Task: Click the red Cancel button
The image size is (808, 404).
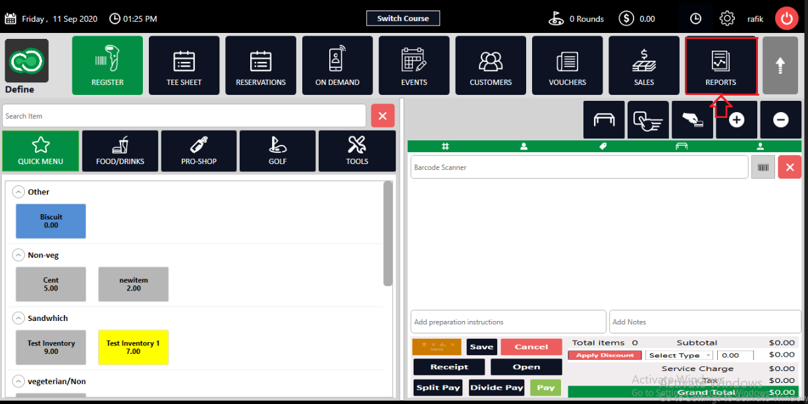Action: [531, 347]
